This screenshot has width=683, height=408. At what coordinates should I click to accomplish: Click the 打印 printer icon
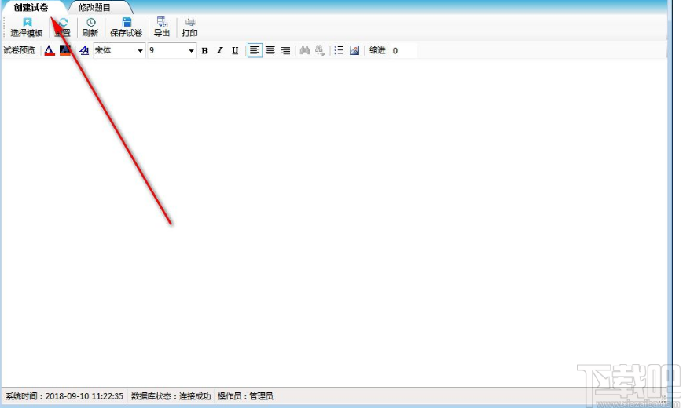click(x=190, y=22)
